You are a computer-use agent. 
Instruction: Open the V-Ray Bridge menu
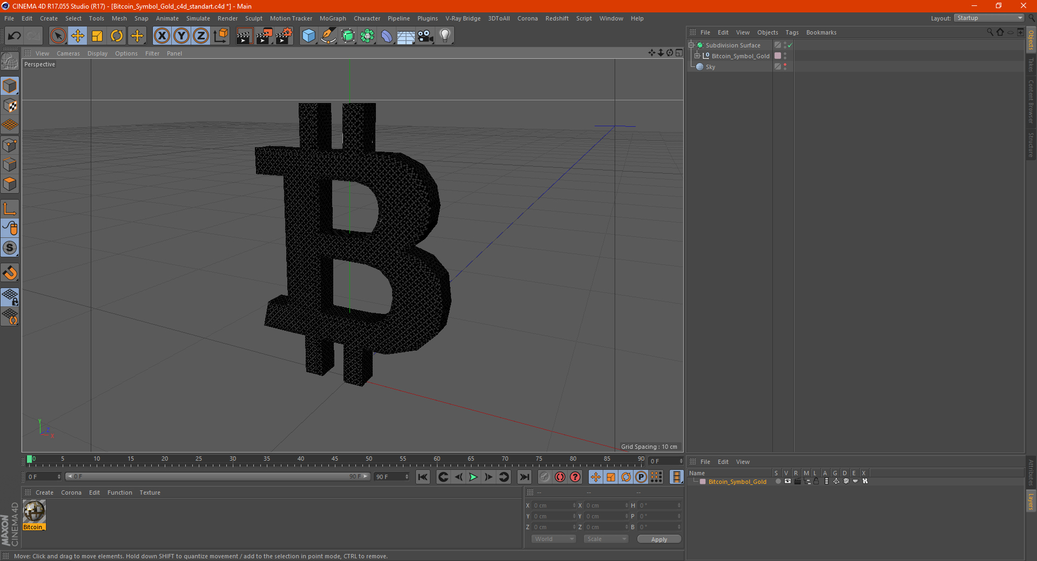coord(463,18)
